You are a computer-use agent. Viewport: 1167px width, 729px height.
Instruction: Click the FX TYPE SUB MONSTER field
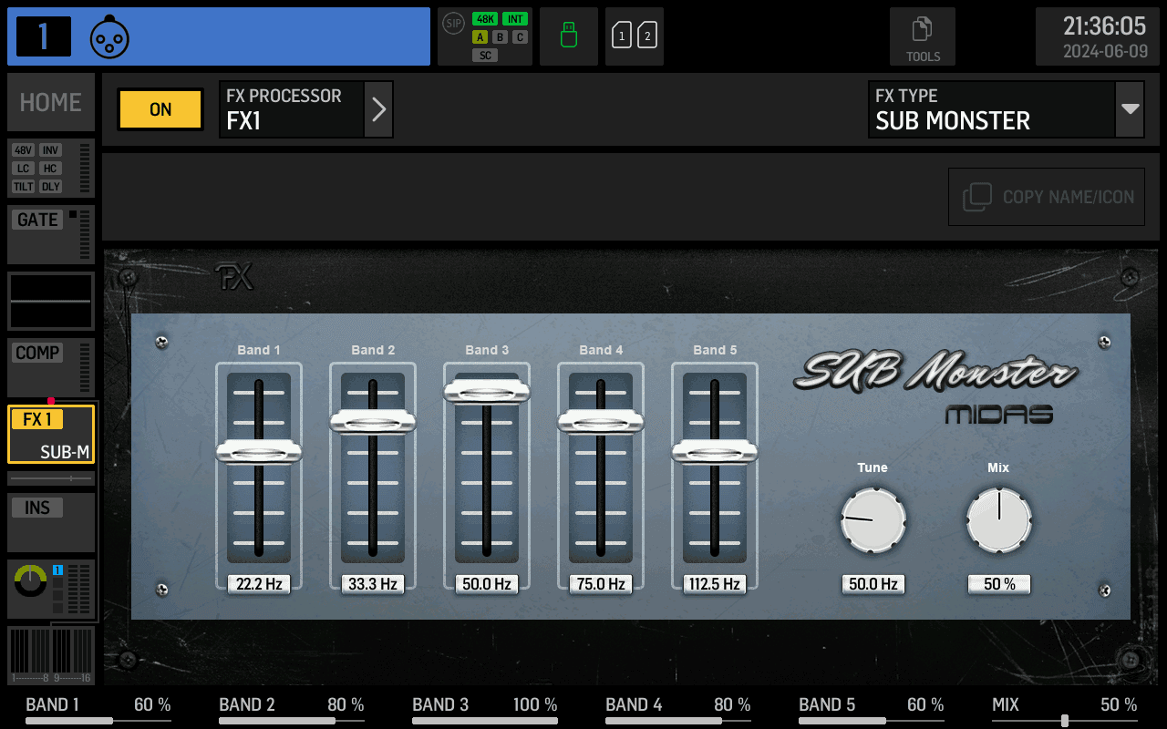[x=992, y=109]
